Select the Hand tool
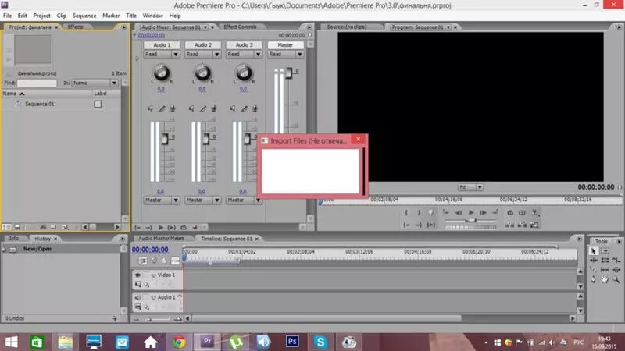This screenshot has height=351, width=625. pos(605,280)
